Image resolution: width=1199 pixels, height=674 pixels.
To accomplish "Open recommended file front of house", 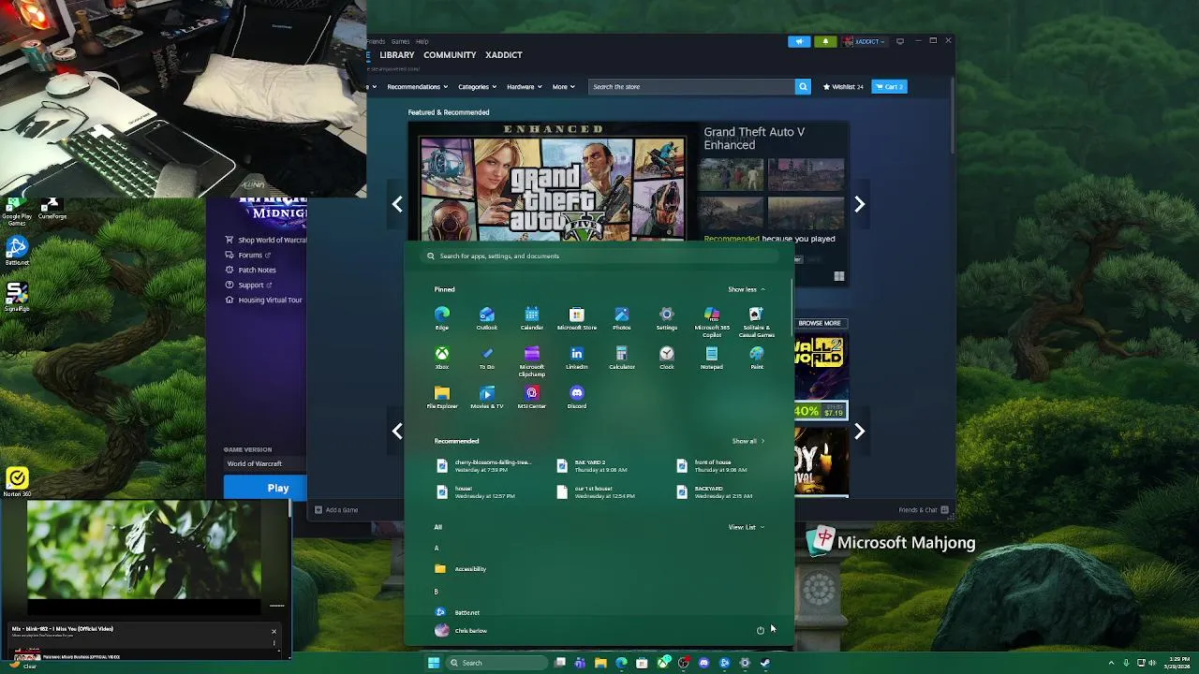I will click(712, 465).
